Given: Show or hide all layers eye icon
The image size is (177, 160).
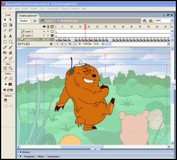Looking at the screenshot, I should pos(44,26).
